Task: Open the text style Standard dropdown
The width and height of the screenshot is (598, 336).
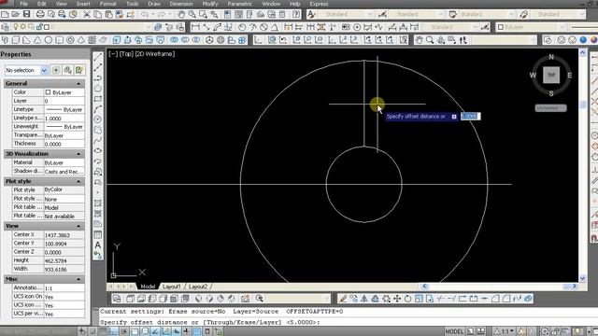Action: 369,15
